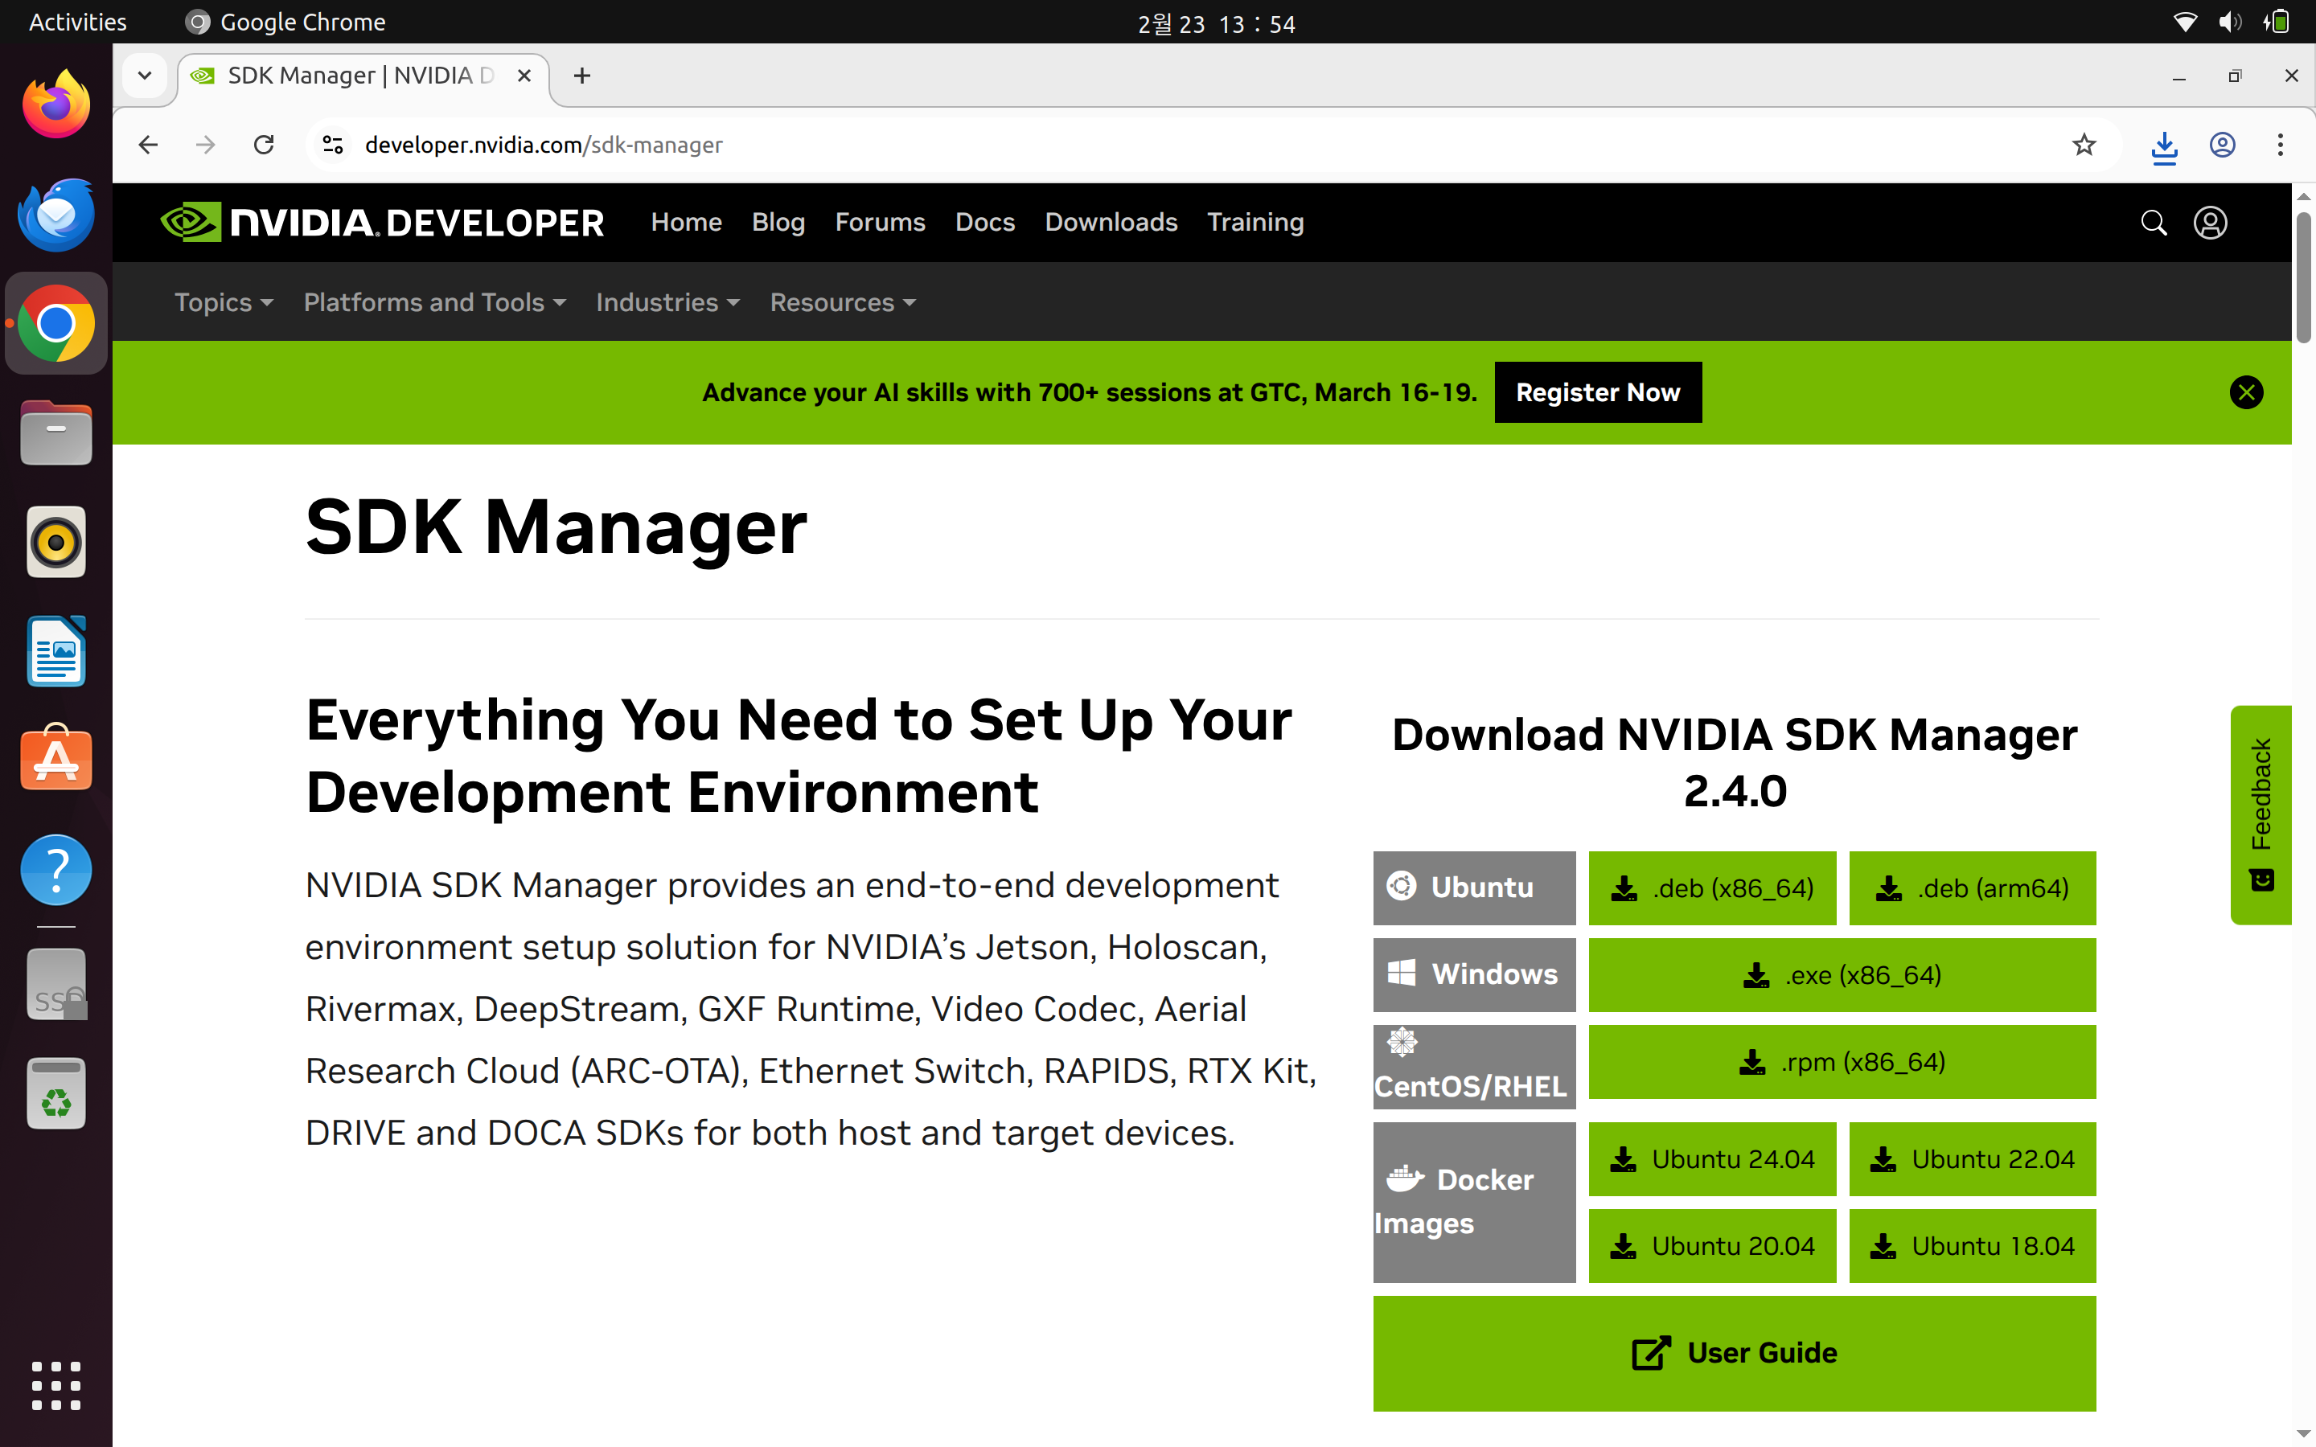Bookmark this page with the star icon
This screenshot has height=1447, width=2316.
tap(2084, 145)
